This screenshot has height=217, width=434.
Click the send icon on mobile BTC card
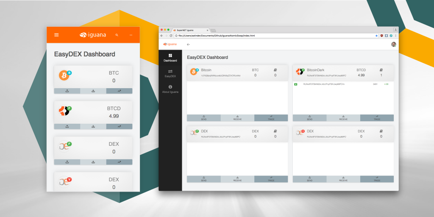(x=67, y=91)
